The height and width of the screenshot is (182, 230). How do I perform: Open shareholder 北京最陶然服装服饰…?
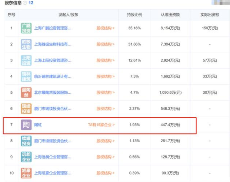click(x=53, y=92)
